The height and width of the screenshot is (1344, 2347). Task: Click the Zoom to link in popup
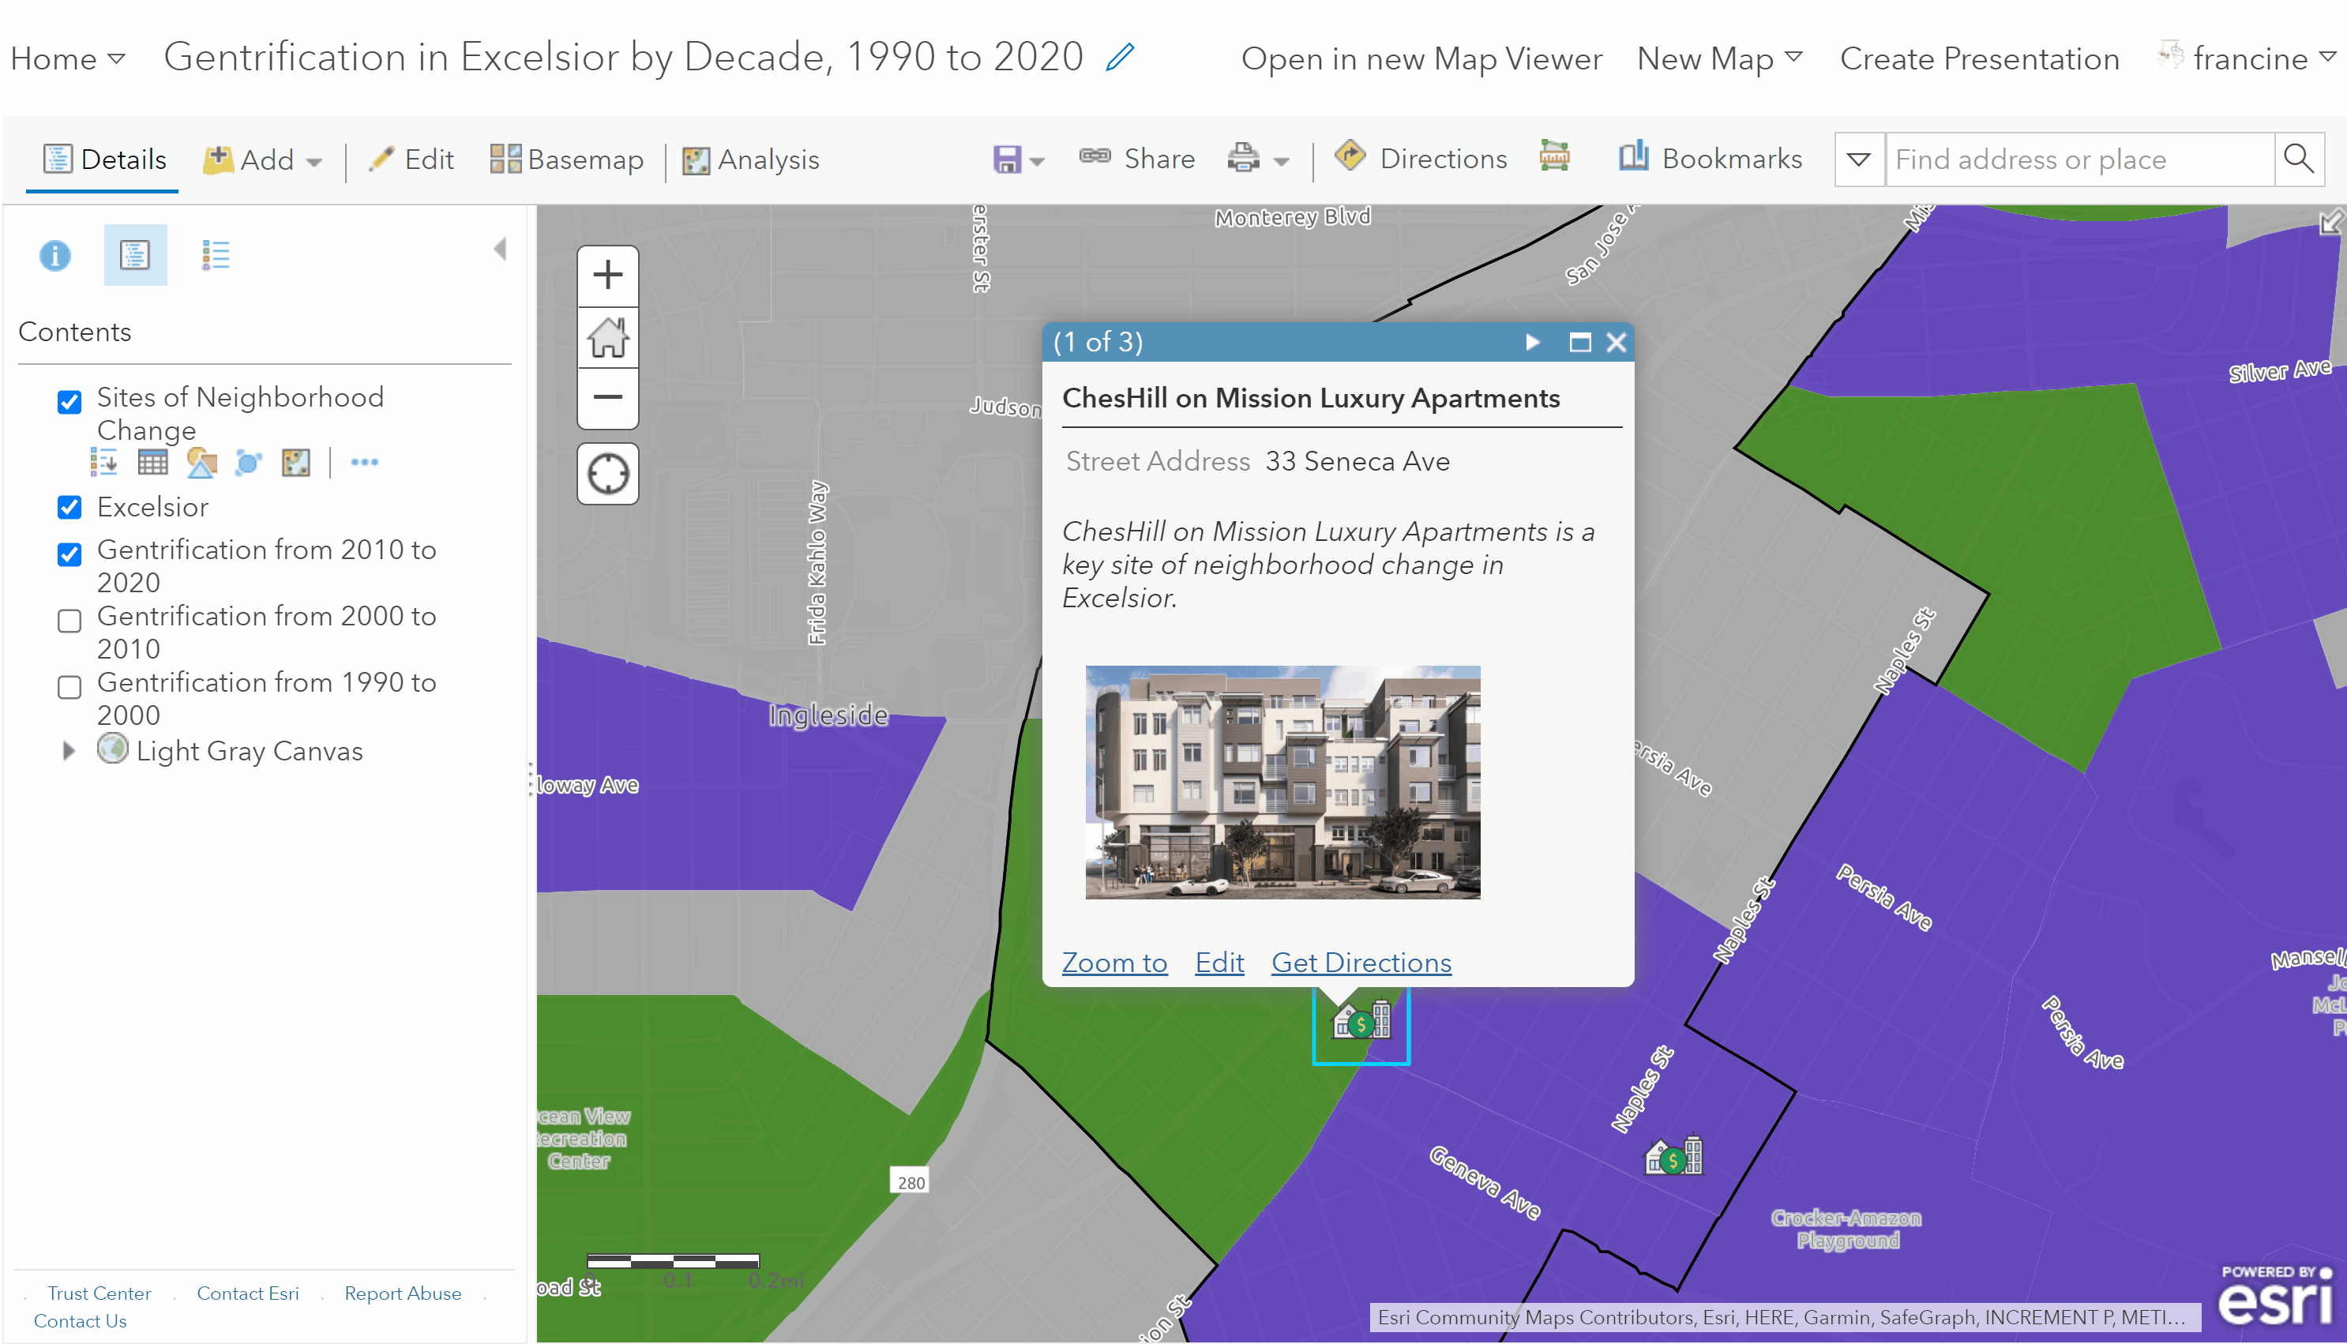point(1114,962)
